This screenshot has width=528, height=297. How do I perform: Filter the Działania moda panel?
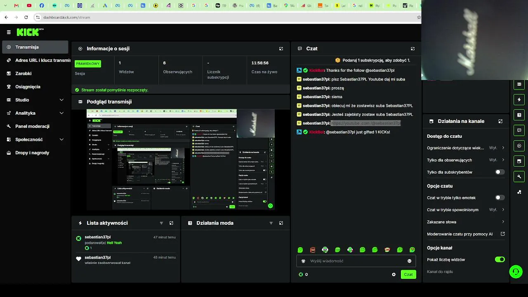[x=271, y=223]
